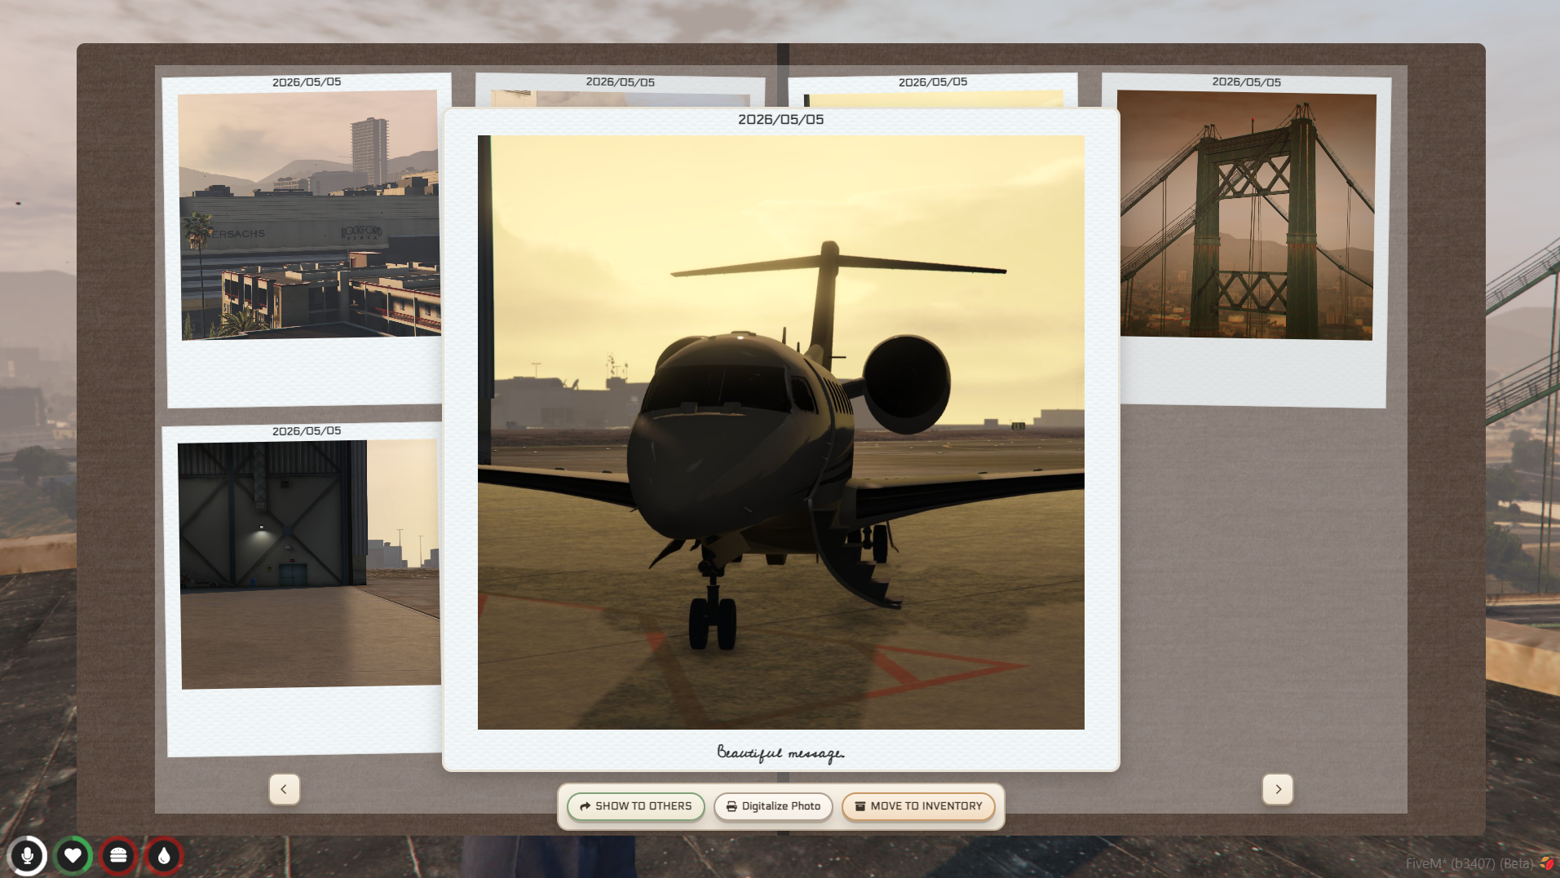Image resolution: width=1560 pixels, height=878 pixels.
Task: Open the hangar interior photo
Action: [x=310, y=564]
